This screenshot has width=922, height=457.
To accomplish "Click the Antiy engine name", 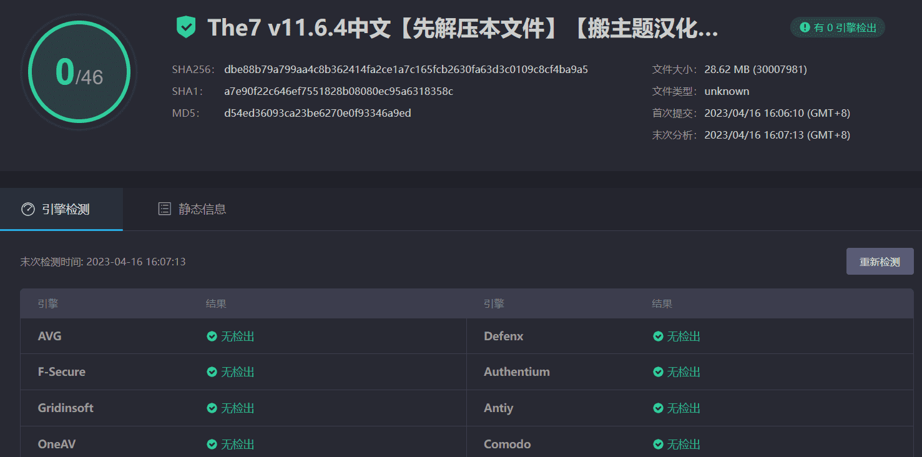I will point(499,408).
